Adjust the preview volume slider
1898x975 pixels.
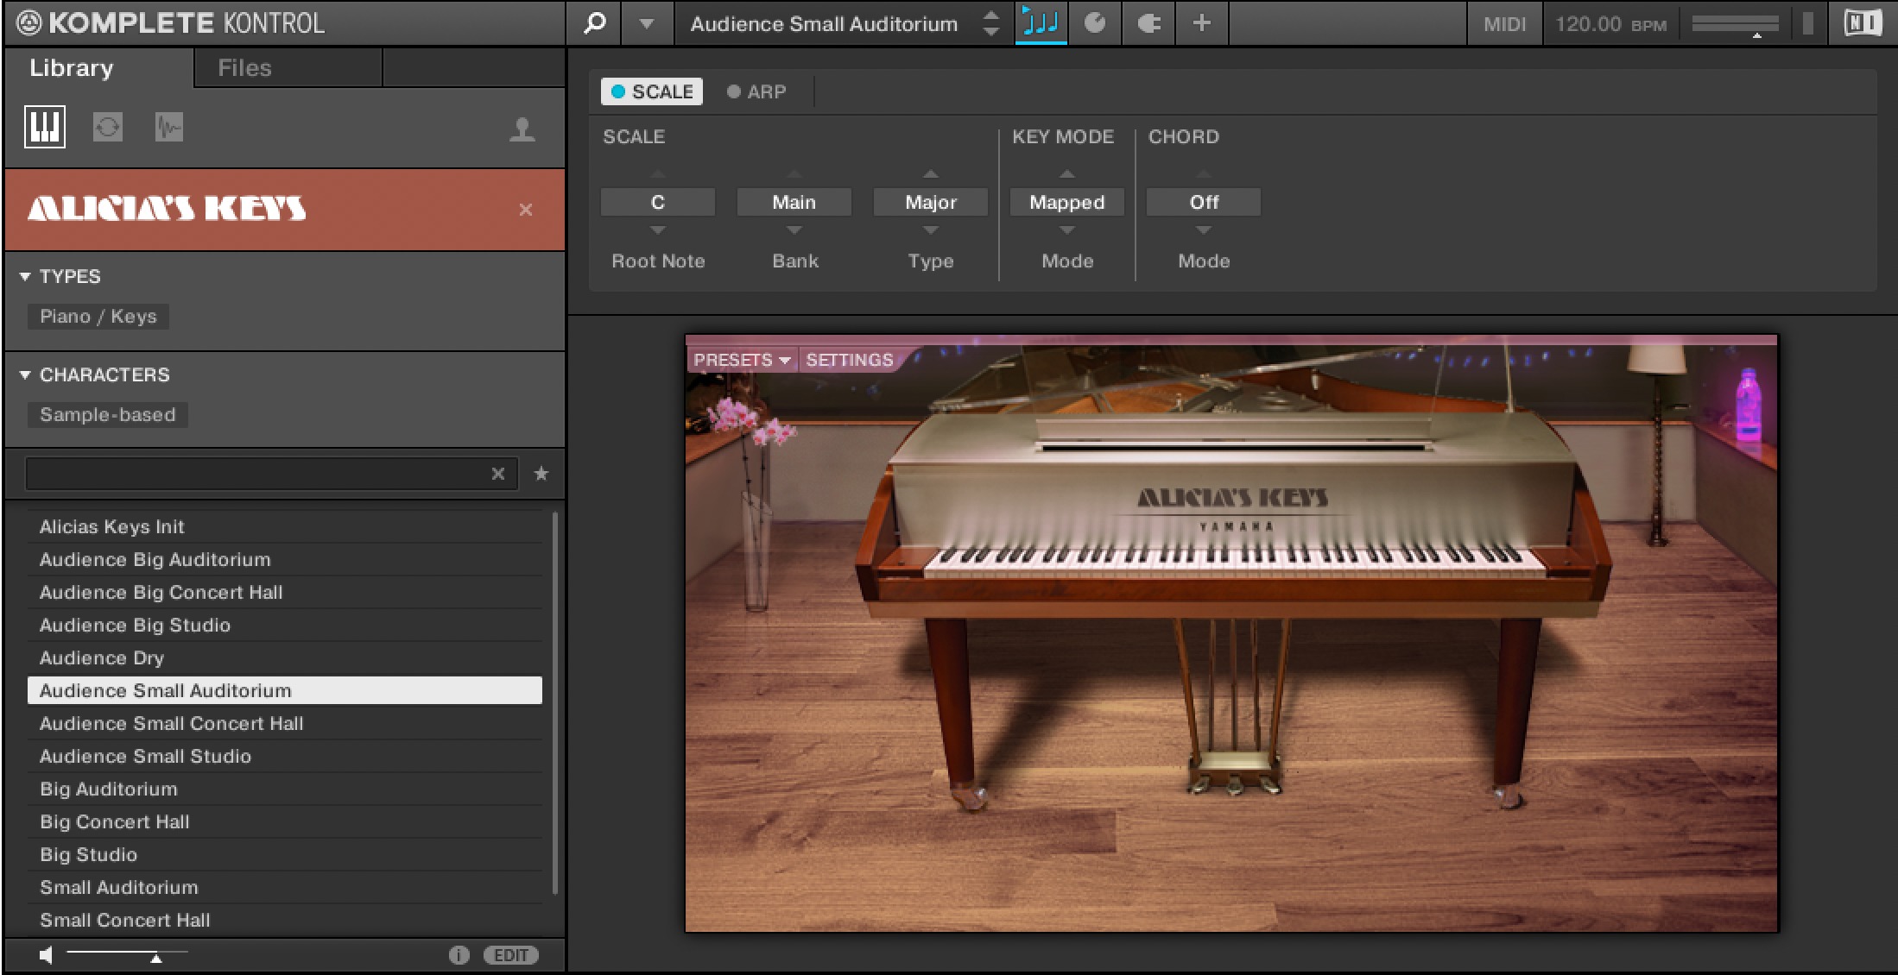tap(155, 957)
